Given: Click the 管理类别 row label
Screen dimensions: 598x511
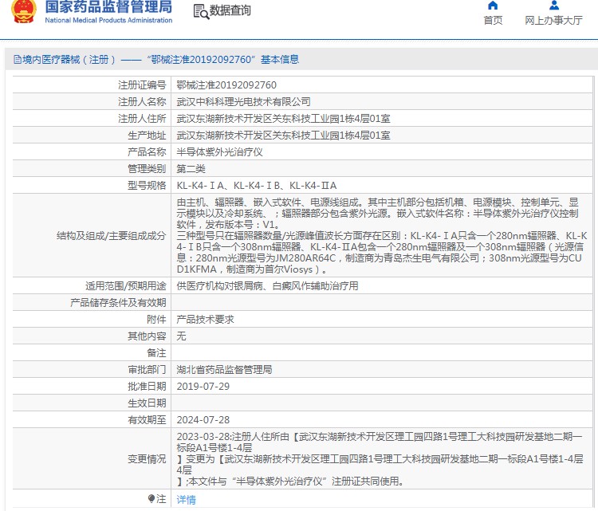Looking at the screenshot, I should click(x=147, y=169).
